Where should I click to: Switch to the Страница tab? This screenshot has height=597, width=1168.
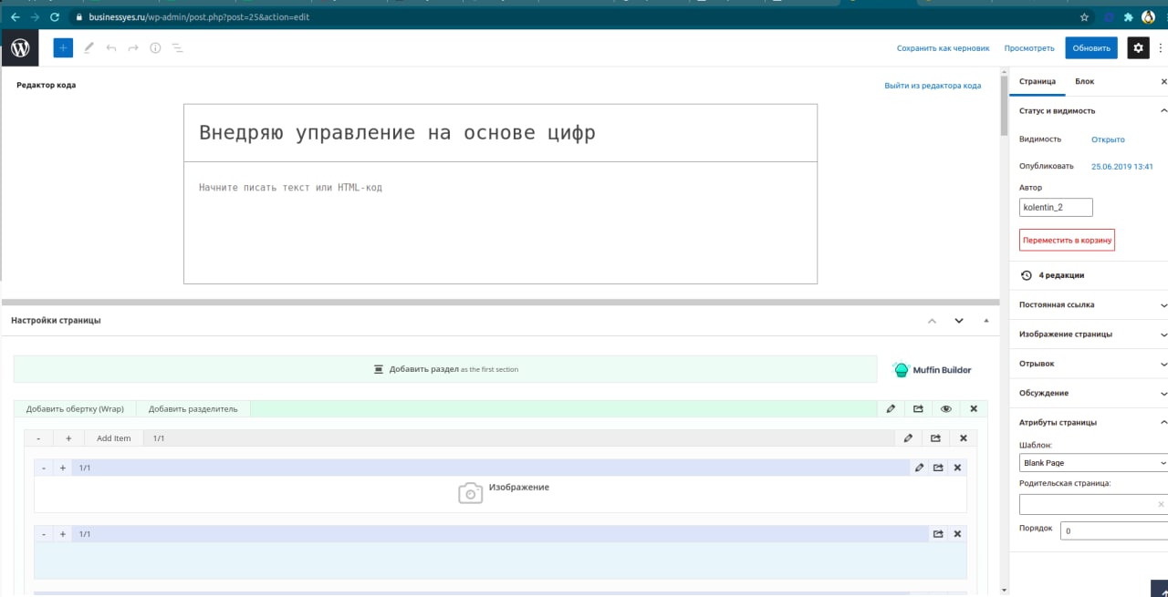click(x=1037, y=82)
